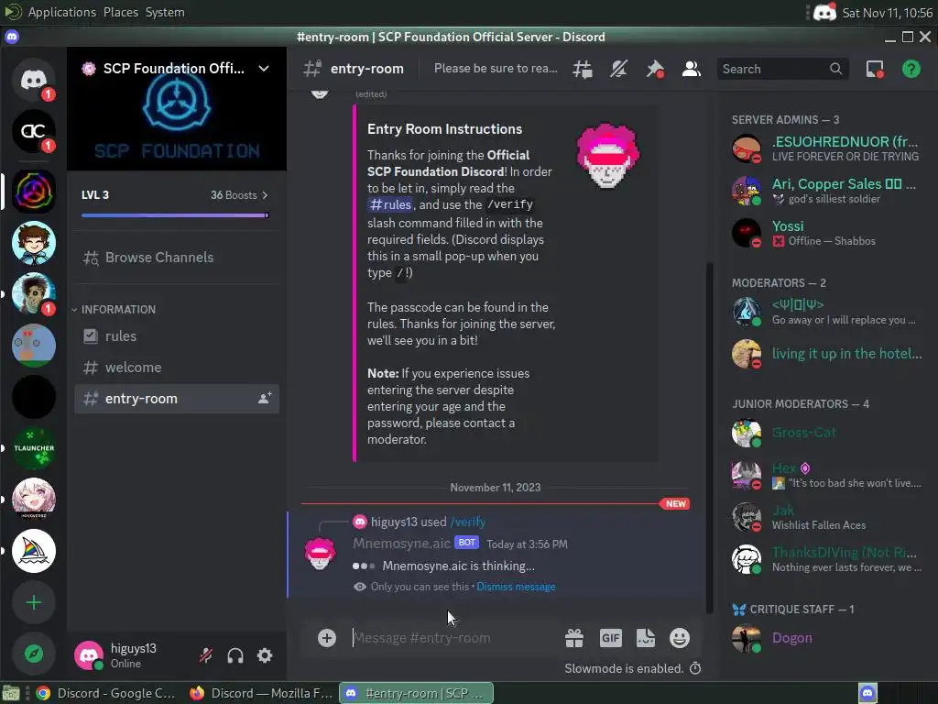Click the server boost progress bar
The width and height of the screenshot is (938, 704).
coord(175,215)
